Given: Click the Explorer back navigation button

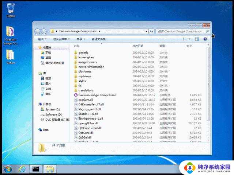Looking at the screenshot, I should (37, 31).
